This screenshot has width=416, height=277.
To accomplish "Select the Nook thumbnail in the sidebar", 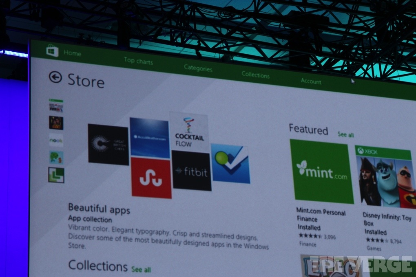I will (x=56, y=140).
